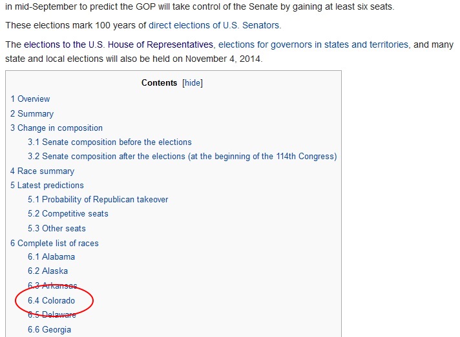
Task: Click the circled 6.4 Colorado link
Action: pos(52,301)
